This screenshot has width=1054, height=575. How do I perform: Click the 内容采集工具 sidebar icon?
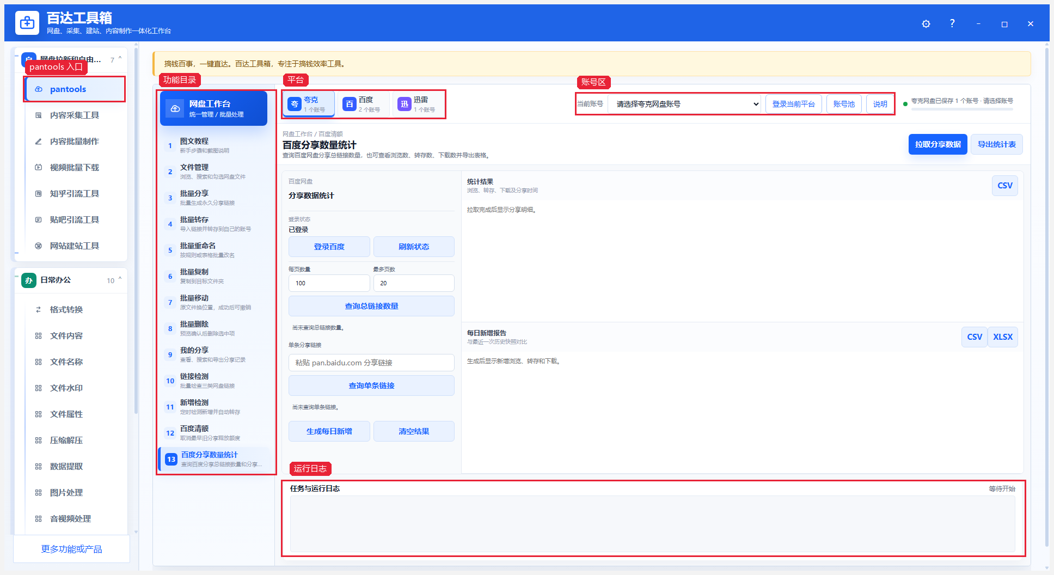pyautogui.click(x=39, y=115)
